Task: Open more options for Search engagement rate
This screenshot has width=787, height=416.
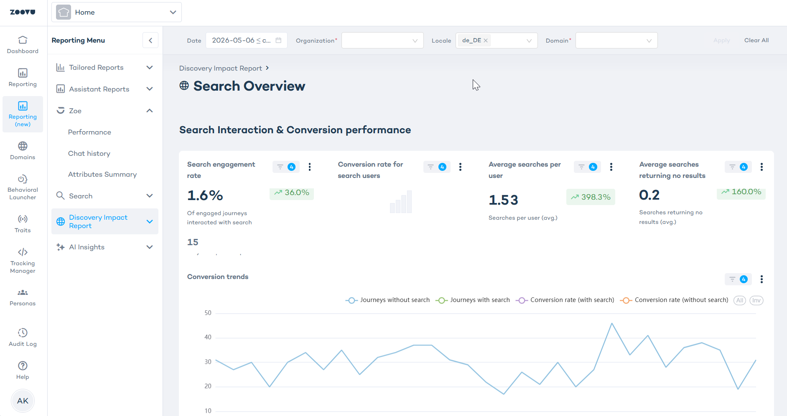Action: 310,167
